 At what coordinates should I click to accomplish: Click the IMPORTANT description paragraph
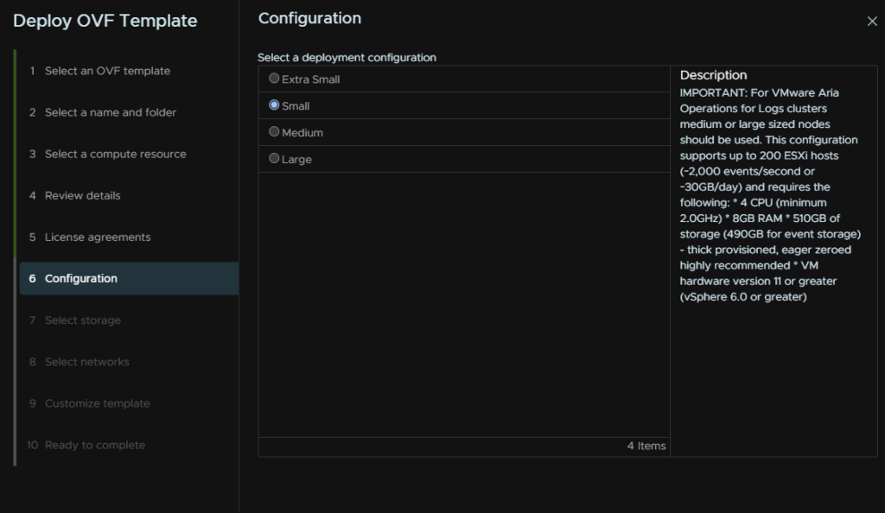coord(770,194)
